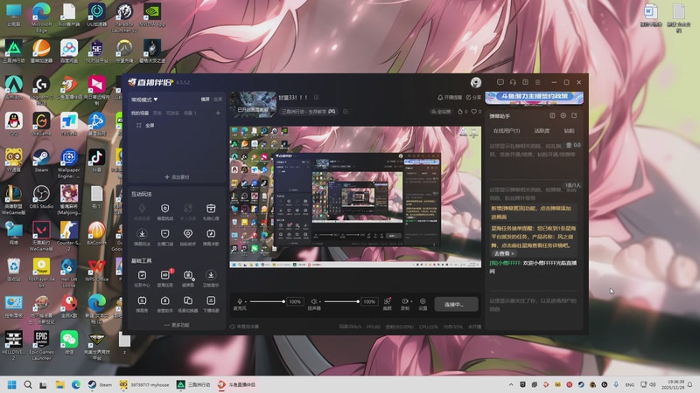Mute the 扬声器 speaker icon
This screenshot has height=393, width=700.
tap(314, 301)
